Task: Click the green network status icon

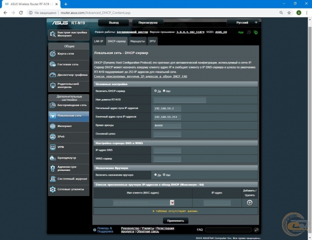Action: click(255, 32)
